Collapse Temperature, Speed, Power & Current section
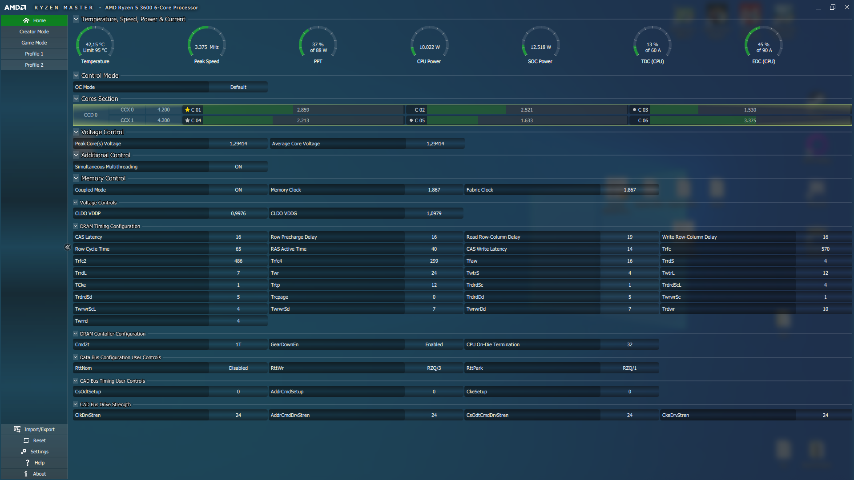854x480 pixels. (76, 19)
